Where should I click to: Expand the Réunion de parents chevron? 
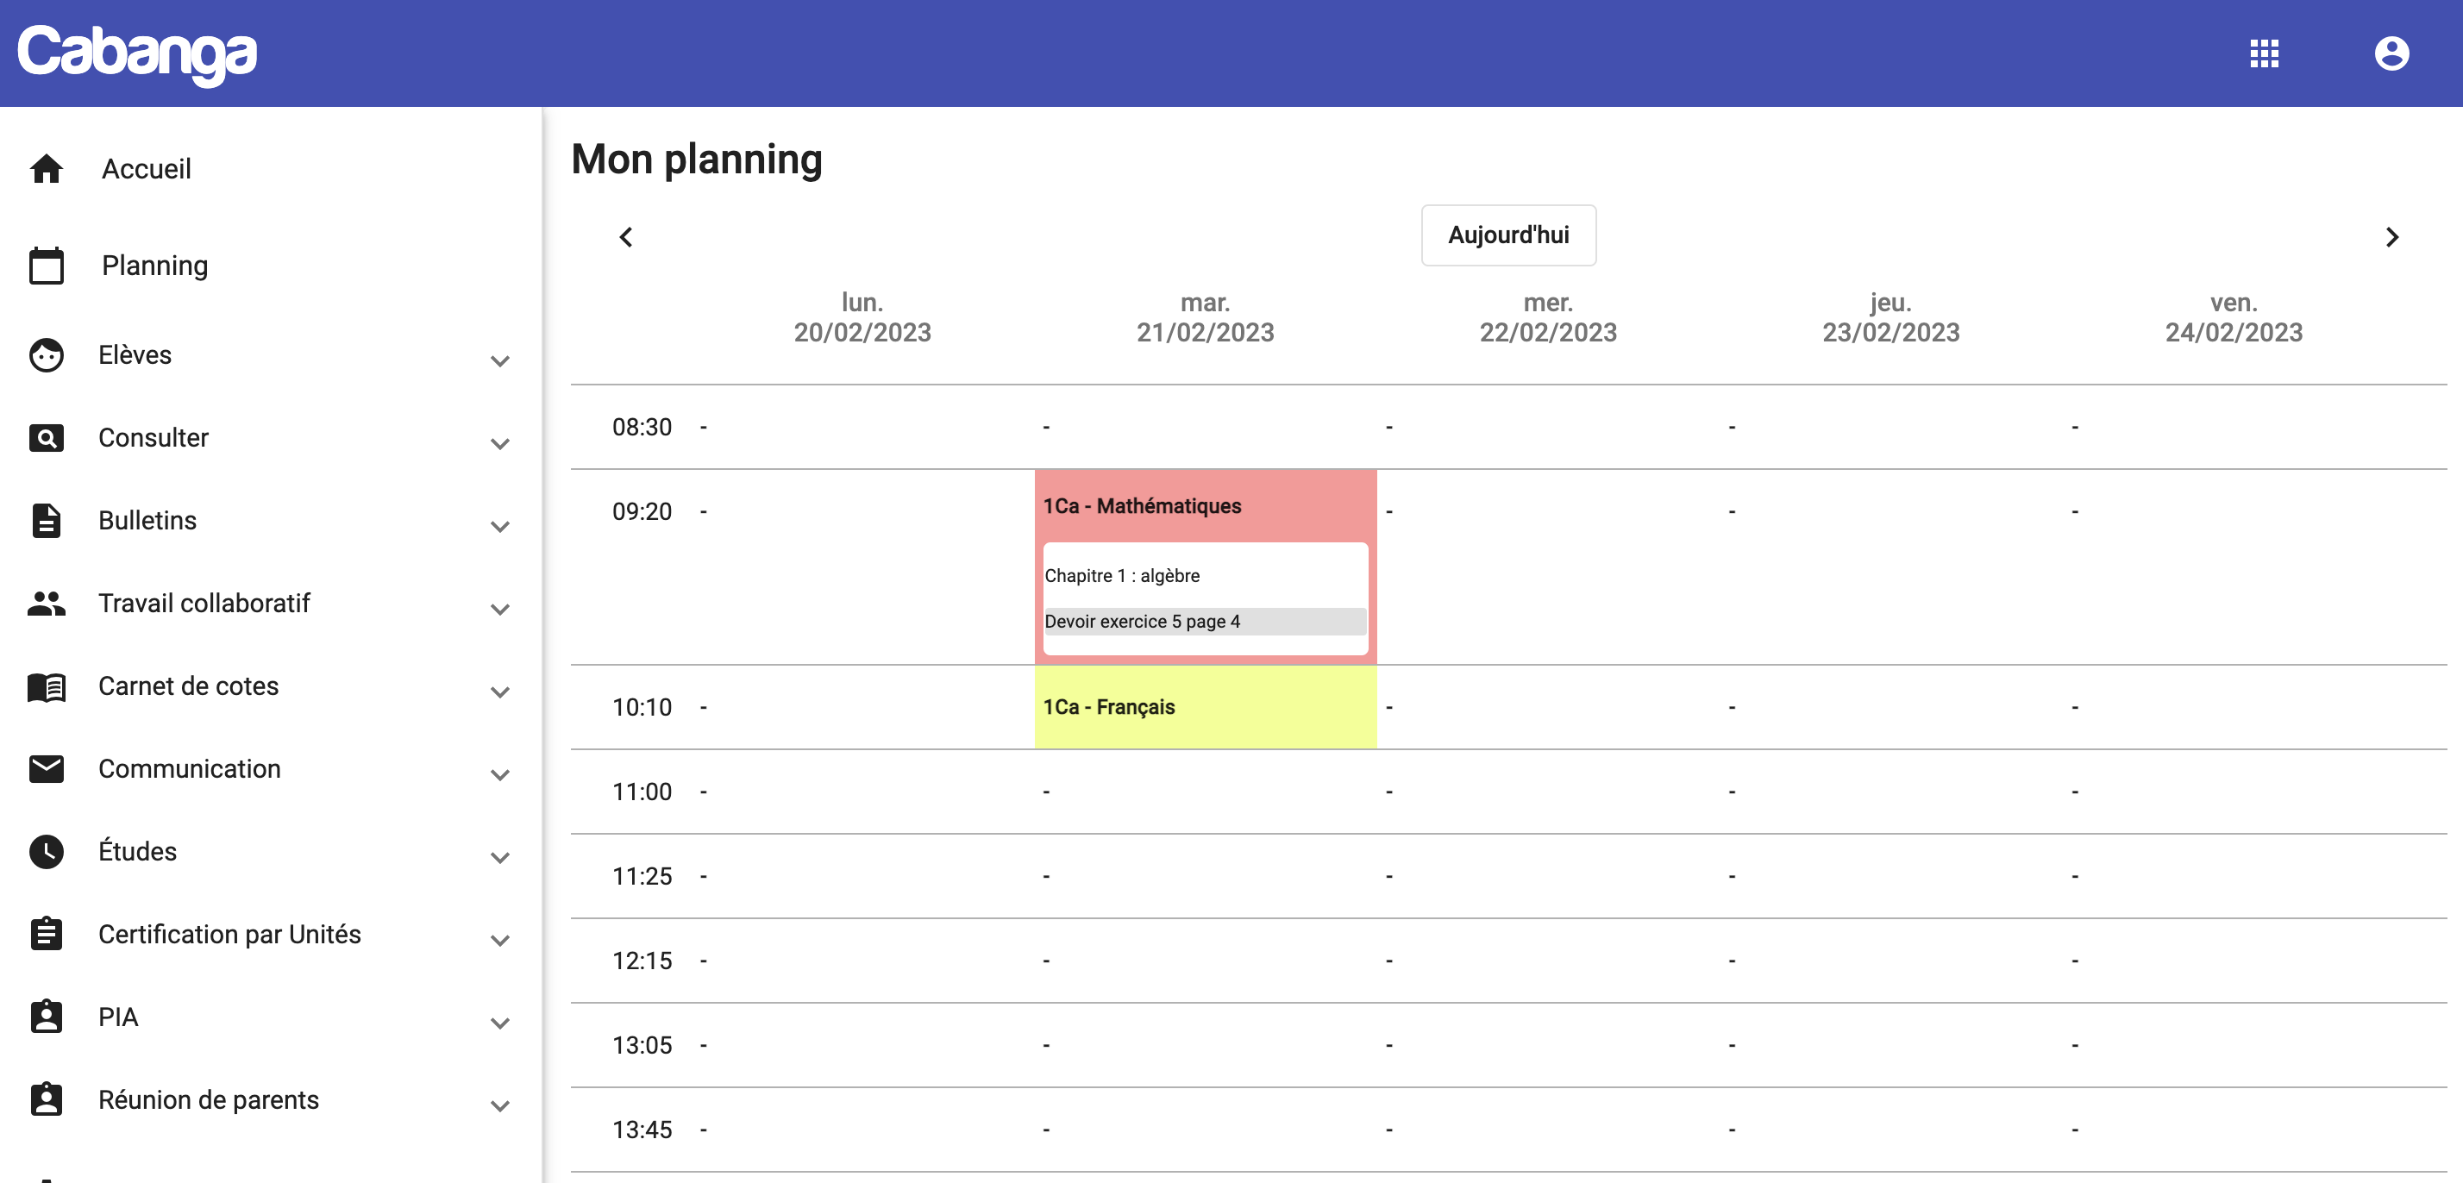click(x=499, y=1105)
